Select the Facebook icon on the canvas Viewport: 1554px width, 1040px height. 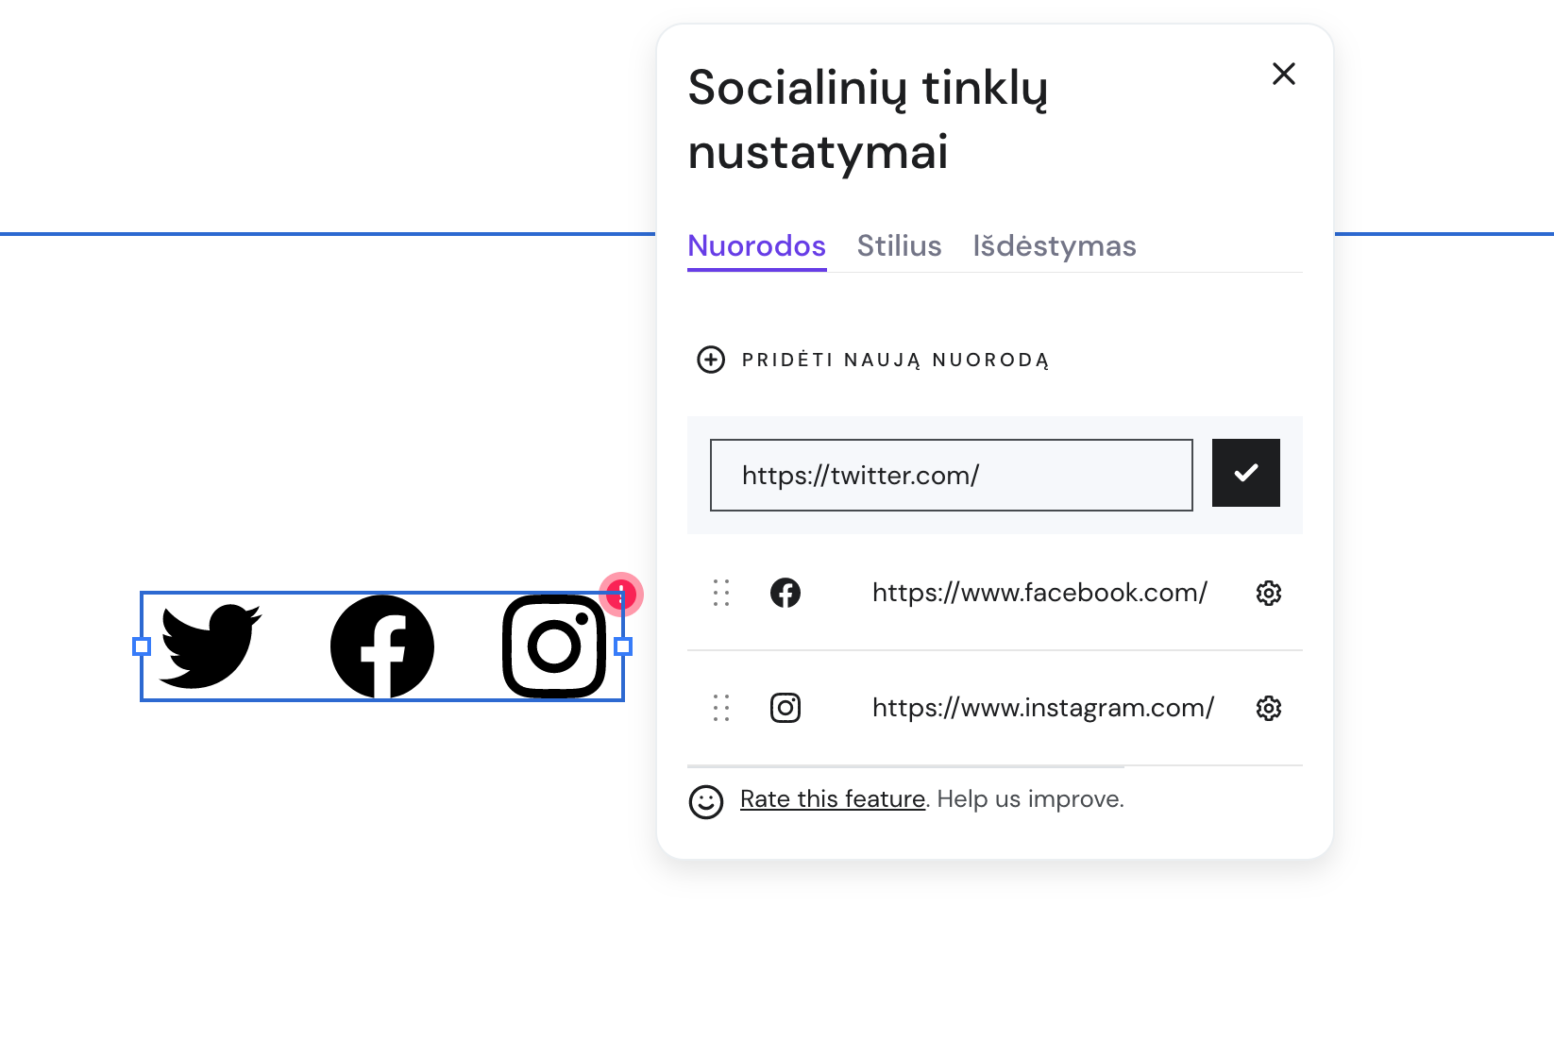pyautogui.click(x=380, y=647)
